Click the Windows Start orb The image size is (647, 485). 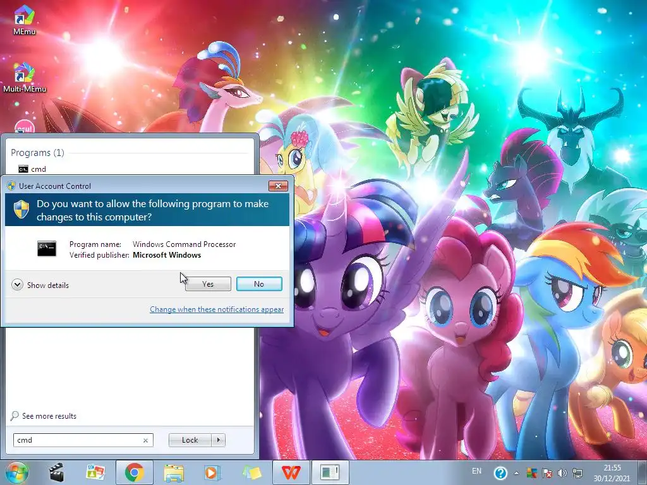17,472
